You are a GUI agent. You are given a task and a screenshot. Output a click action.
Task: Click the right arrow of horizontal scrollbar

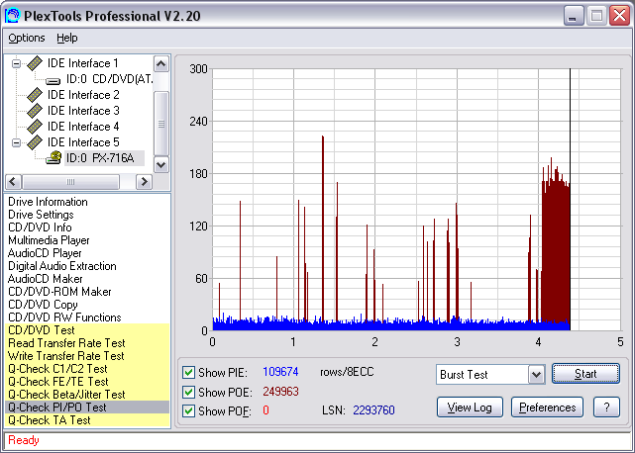(x=145, y=182)
